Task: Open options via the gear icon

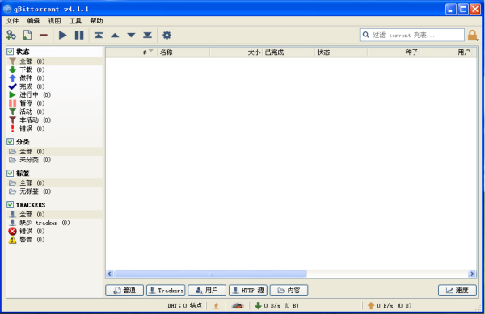Action: coord(167,36)
